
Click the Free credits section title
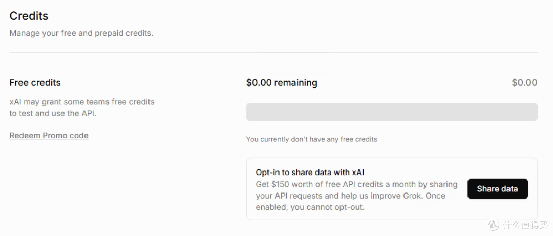[35, 83]
